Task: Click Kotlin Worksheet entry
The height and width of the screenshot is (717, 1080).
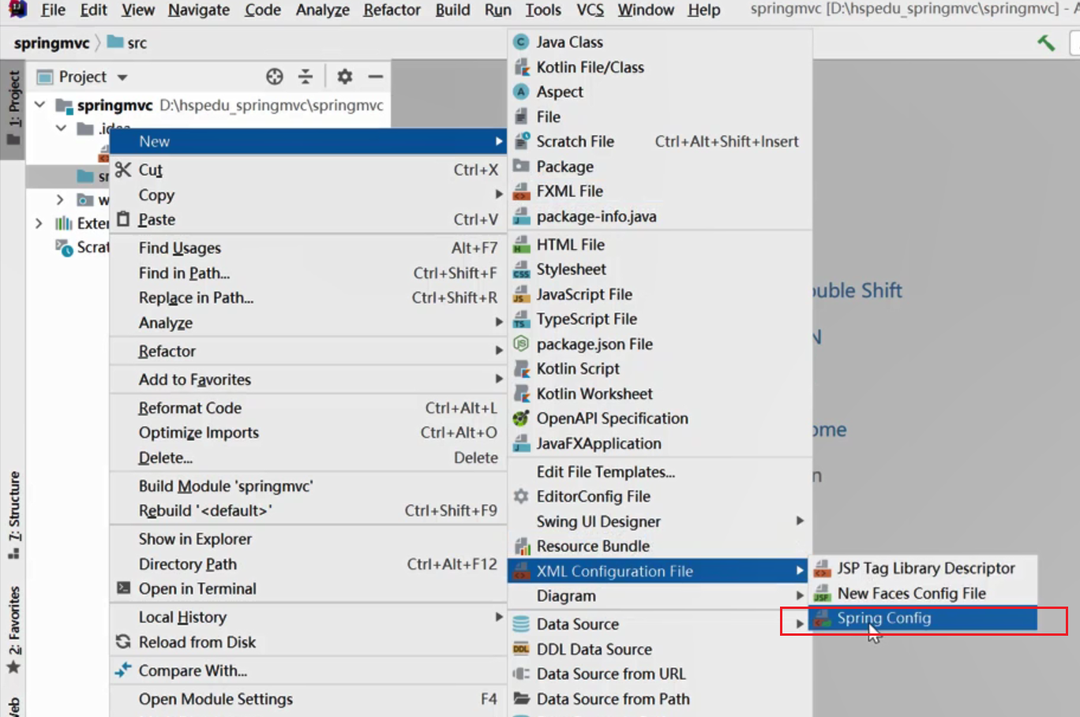Action: [659, 394]
